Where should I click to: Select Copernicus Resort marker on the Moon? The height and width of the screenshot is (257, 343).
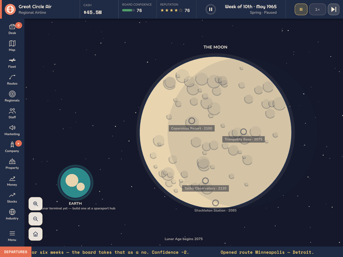(x=192, y=121)
